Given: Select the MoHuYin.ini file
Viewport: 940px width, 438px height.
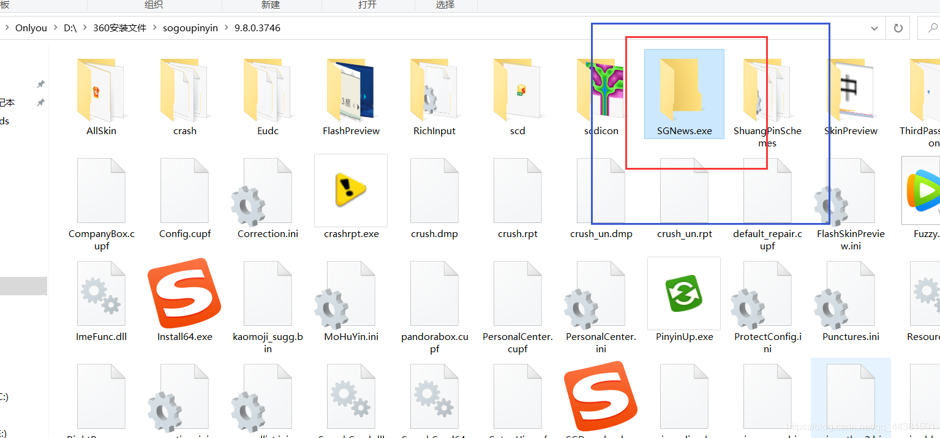Looking at the screenshot, I should 351,300.
